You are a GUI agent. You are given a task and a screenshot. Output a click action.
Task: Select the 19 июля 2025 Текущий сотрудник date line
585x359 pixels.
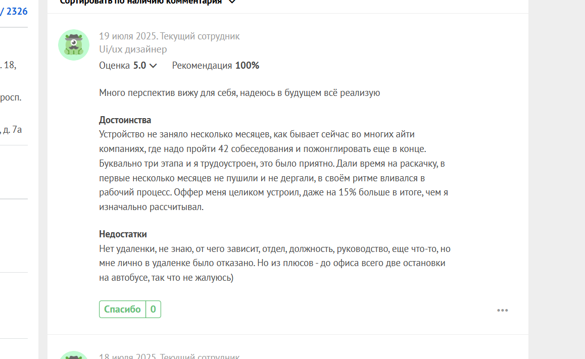coord(169,36)
